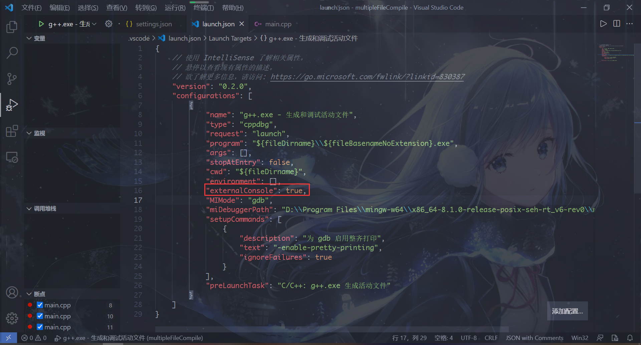Click the debug launch config in status bar
This screenshot has height=345, width=641.
129,338
